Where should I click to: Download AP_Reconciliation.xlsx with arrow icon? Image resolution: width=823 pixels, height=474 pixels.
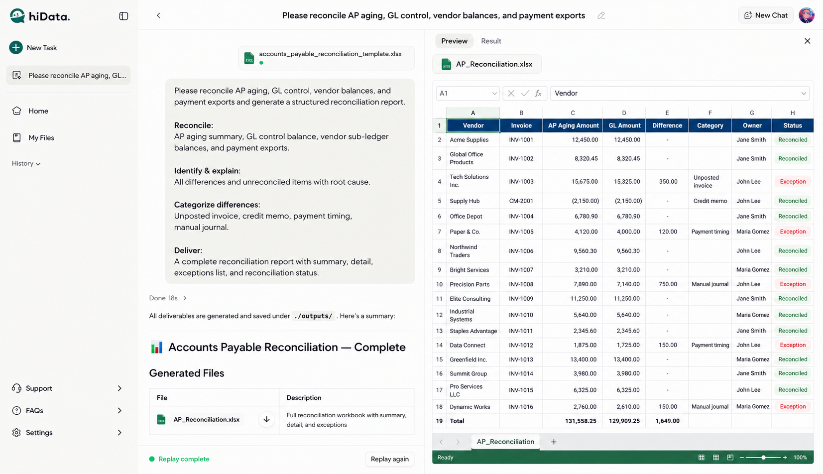[266, 419]
